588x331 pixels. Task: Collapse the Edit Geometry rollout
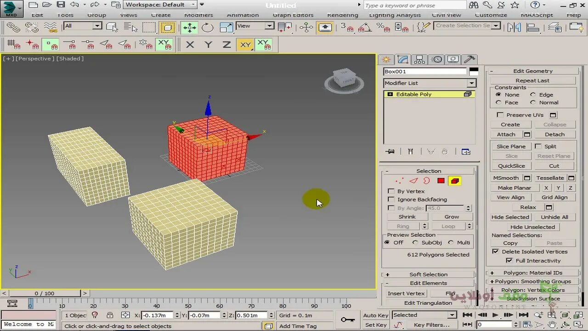coord(532,71)
